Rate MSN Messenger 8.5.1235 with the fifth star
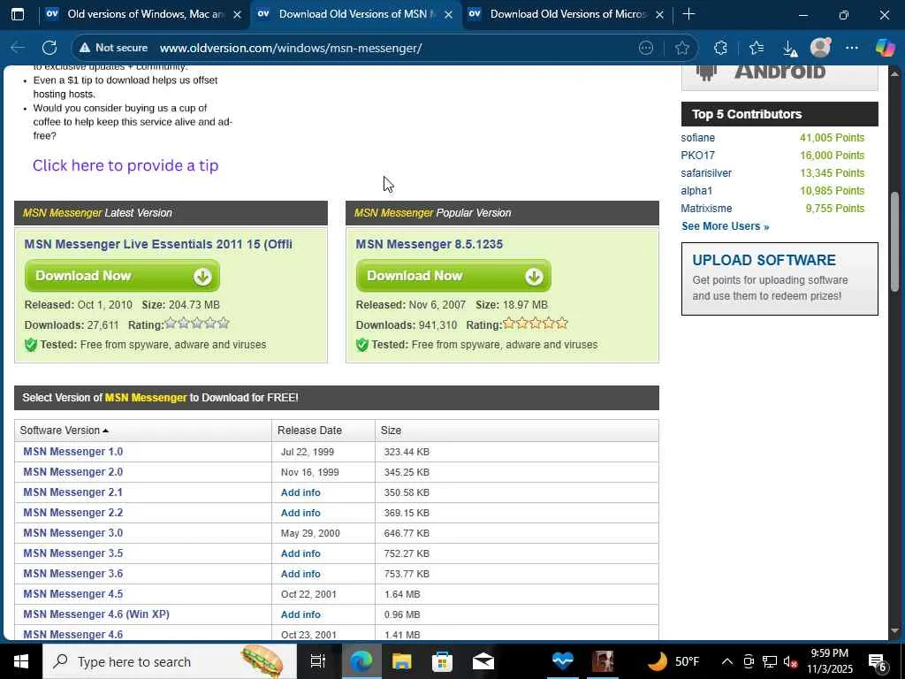Screen dimensions: 905x679 (x=561, y=324)
